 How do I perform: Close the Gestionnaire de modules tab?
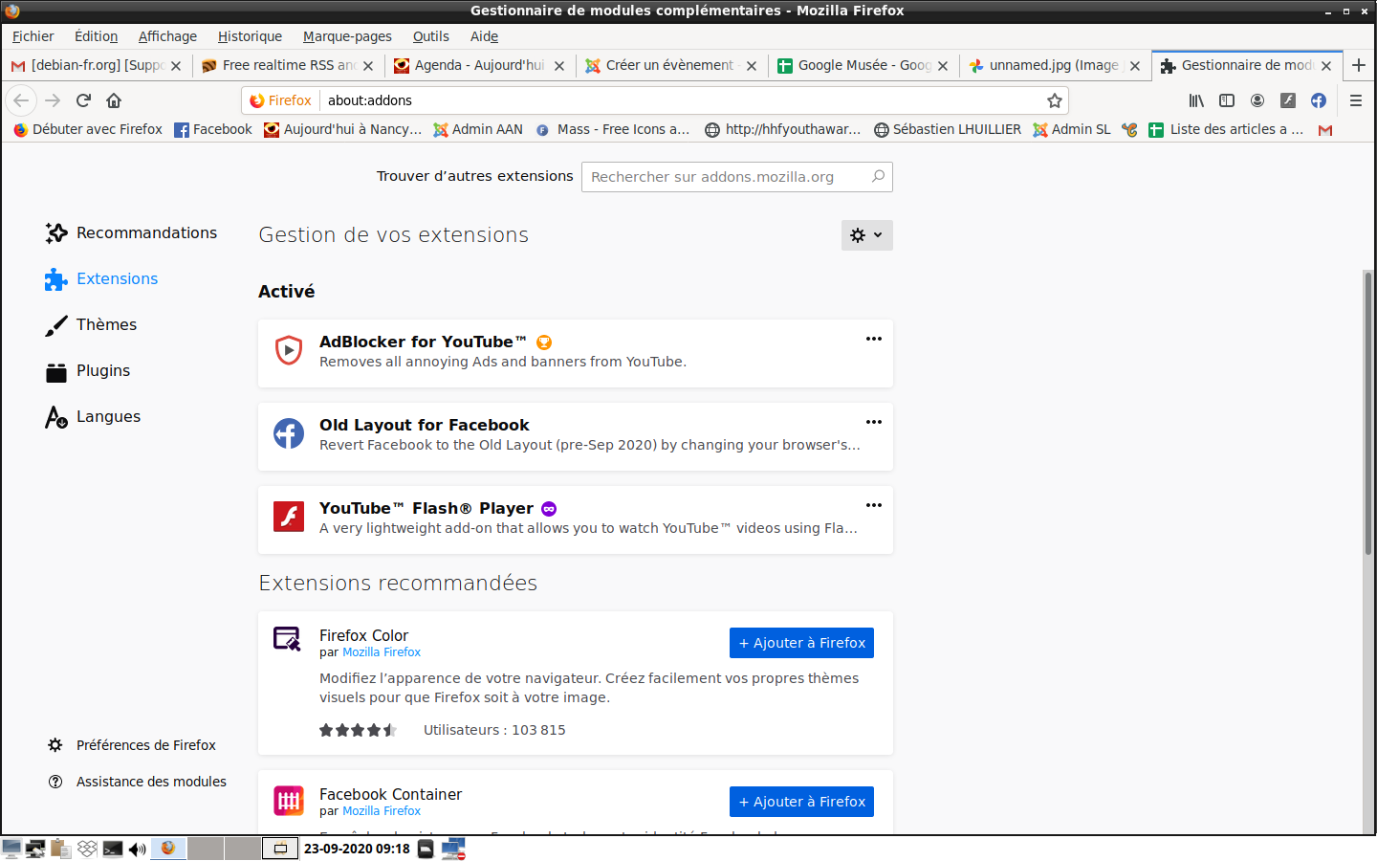click(1326, 66)
